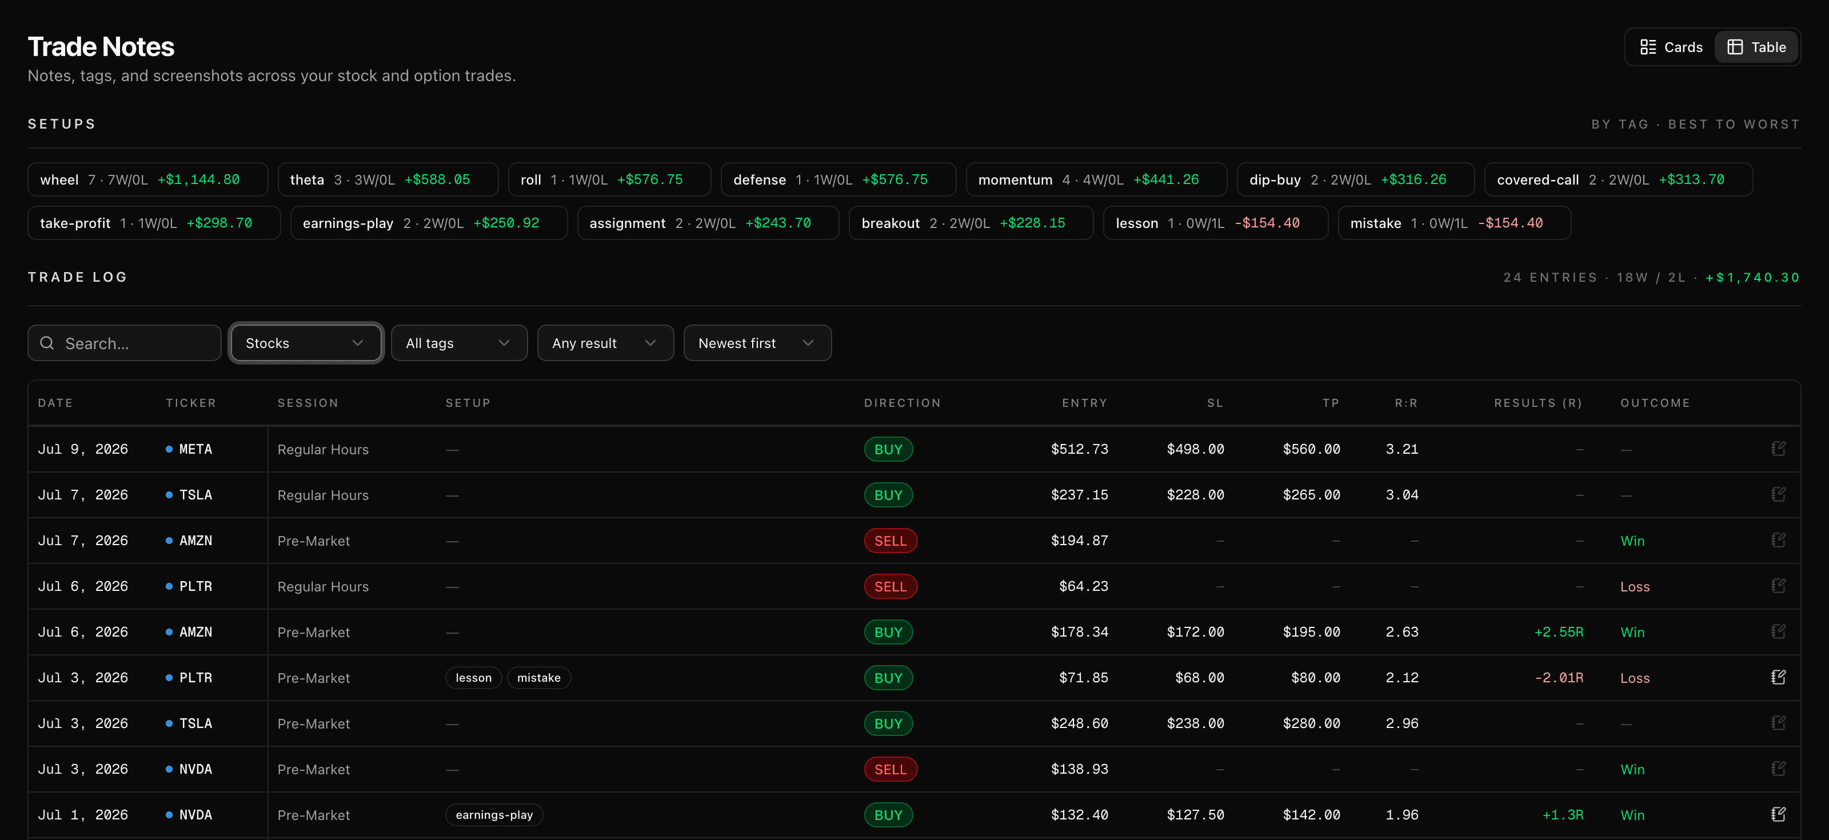Viewport: 1829px width, 840px height.
Task: Click the SELL badge in AMZN $194.87 row
Action: pyautogui.click(x=890, y=541)
